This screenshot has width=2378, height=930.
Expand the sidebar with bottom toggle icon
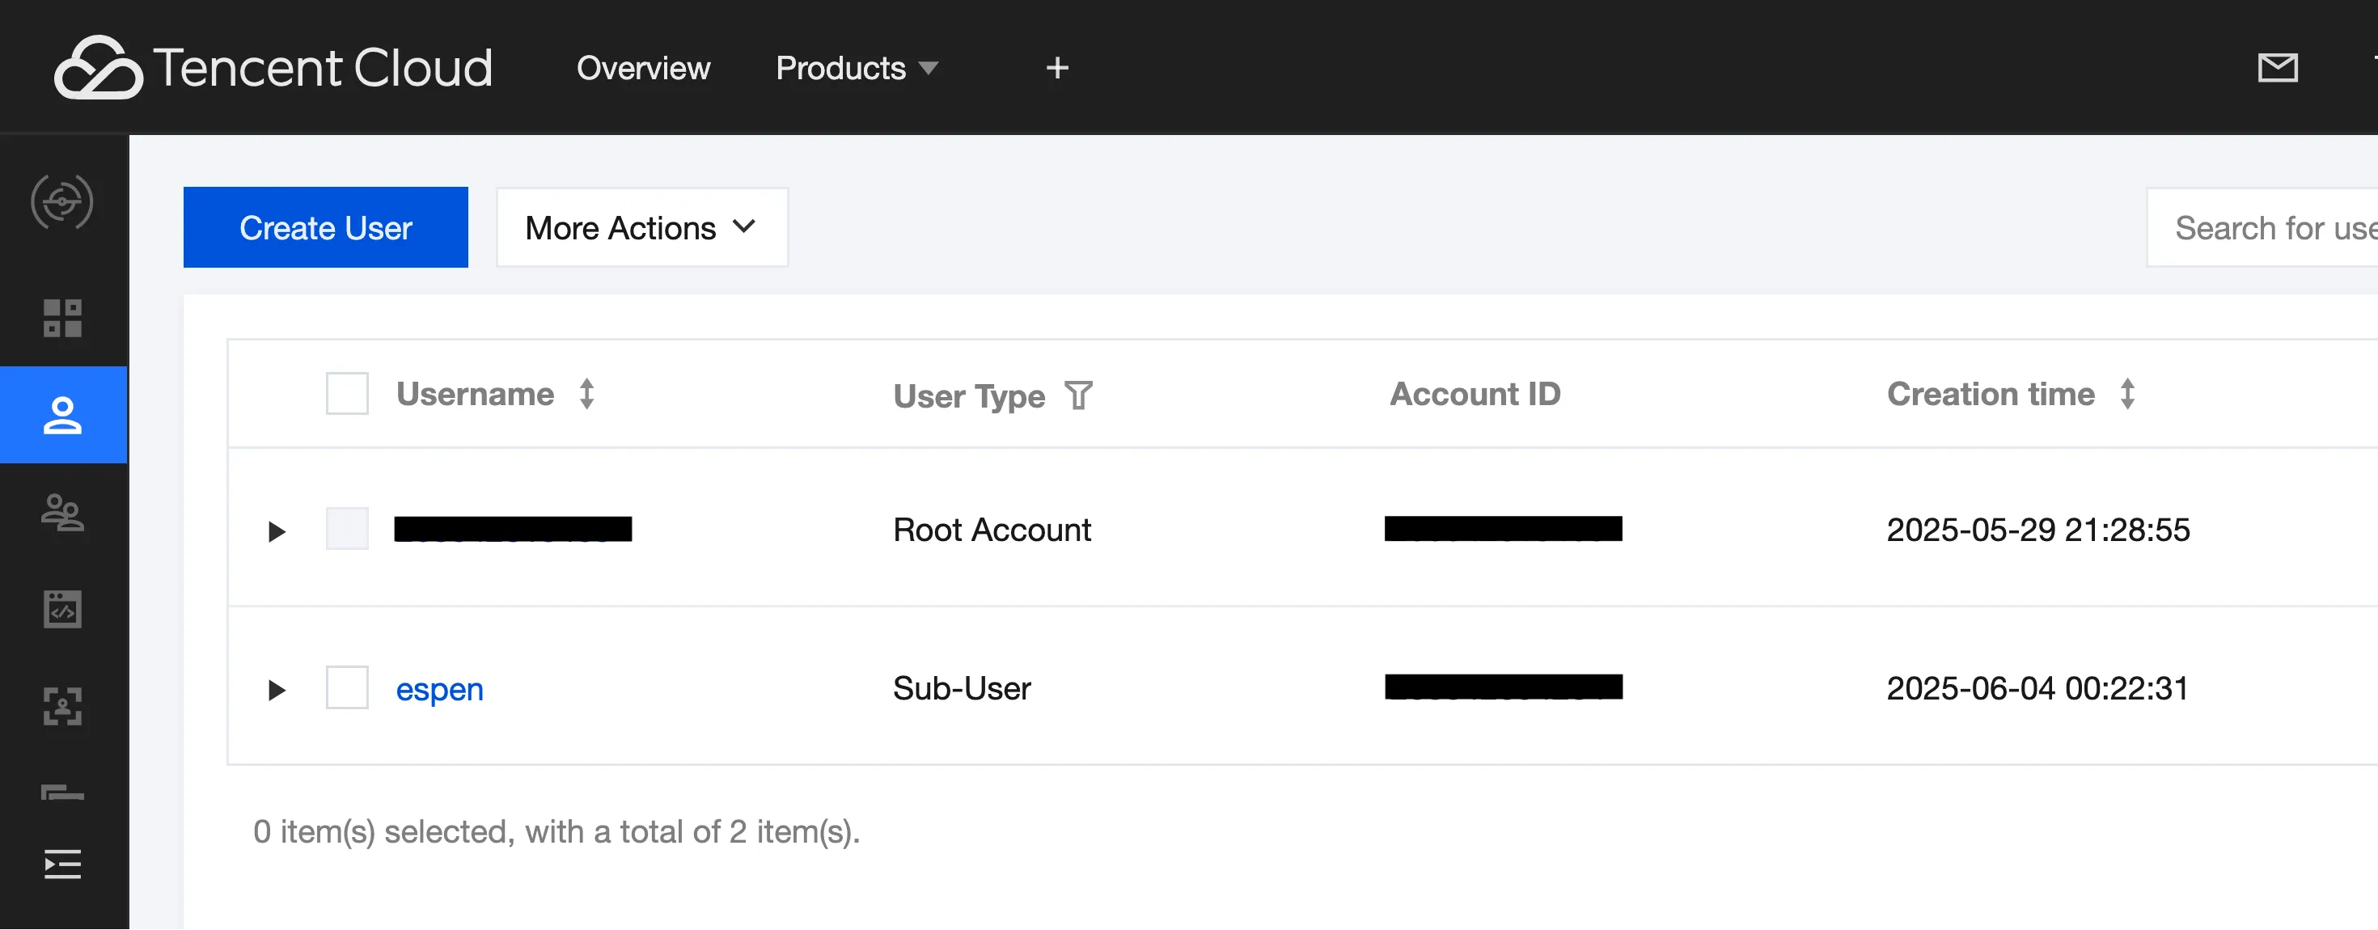click(x=61, y=864)
